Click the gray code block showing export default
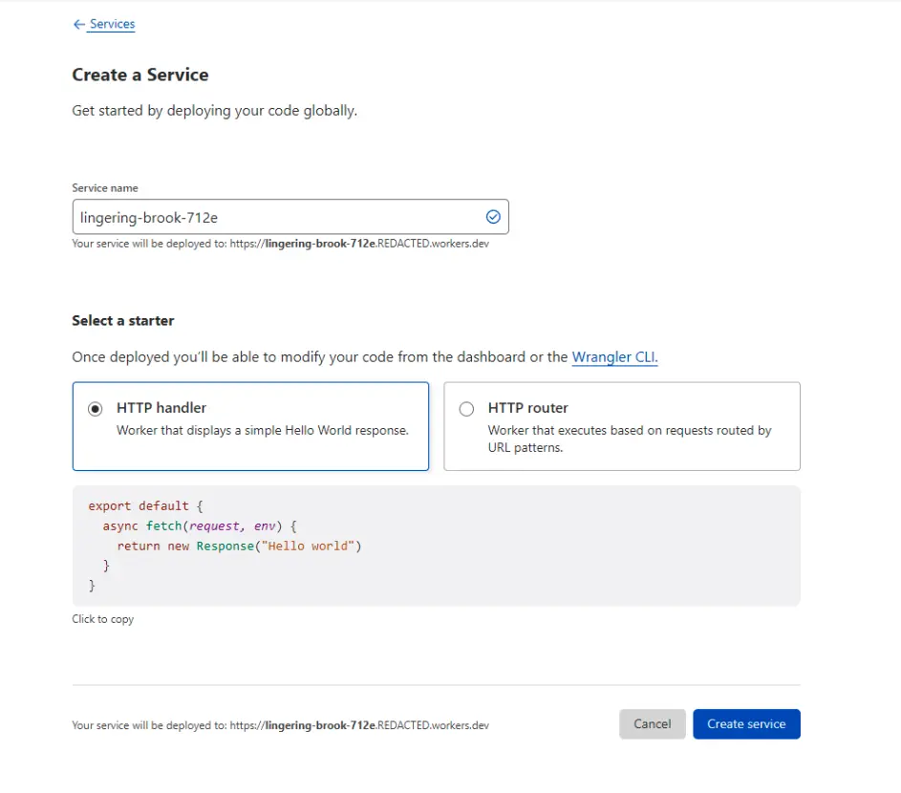The width and height of the screenshot is (901, 793). [436, 546]
